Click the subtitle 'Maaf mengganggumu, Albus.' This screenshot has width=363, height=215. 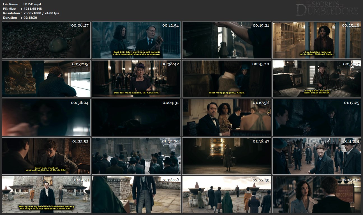click(227, 93)
